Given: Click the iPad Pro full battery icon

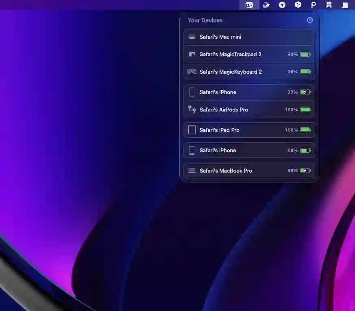Looking at the screenshot, I should click(x=305, y=130).
